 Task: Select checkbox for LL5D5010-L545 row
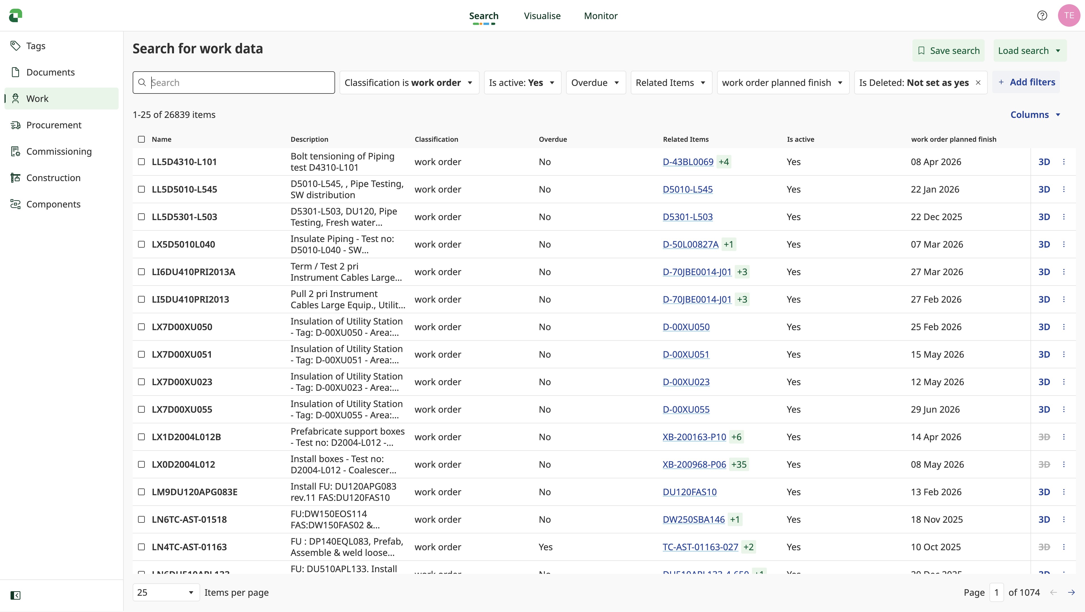(x=141, y=189)
